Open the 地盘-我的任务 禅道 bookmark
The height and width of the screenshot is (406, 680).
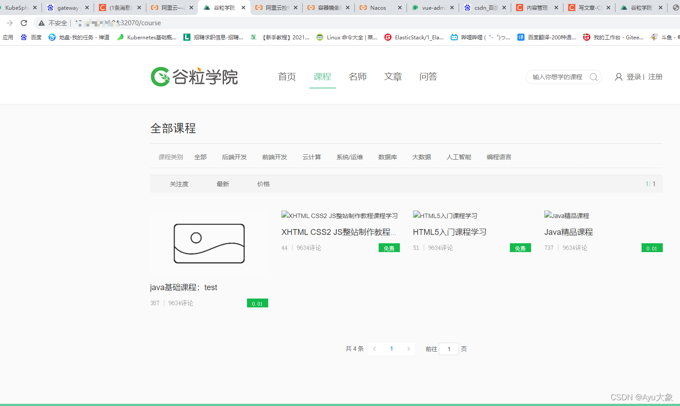(79, 38)
